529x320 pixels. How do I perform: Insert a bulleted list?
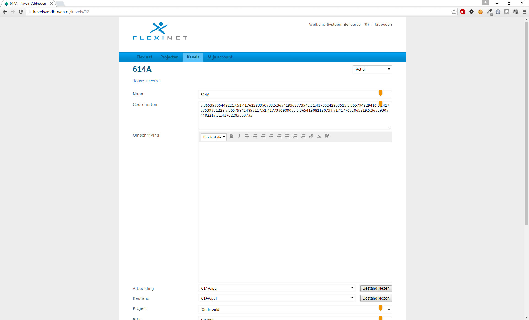[287, 137]
